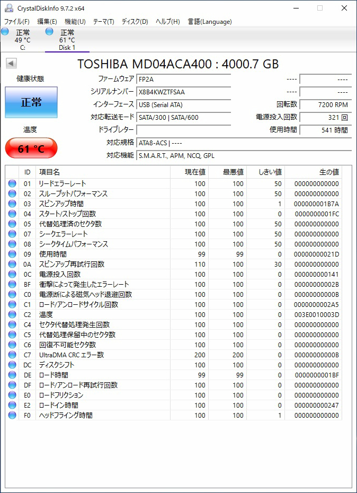Click the 現在値 column header
Screen dimensions: 357x493
189,172
